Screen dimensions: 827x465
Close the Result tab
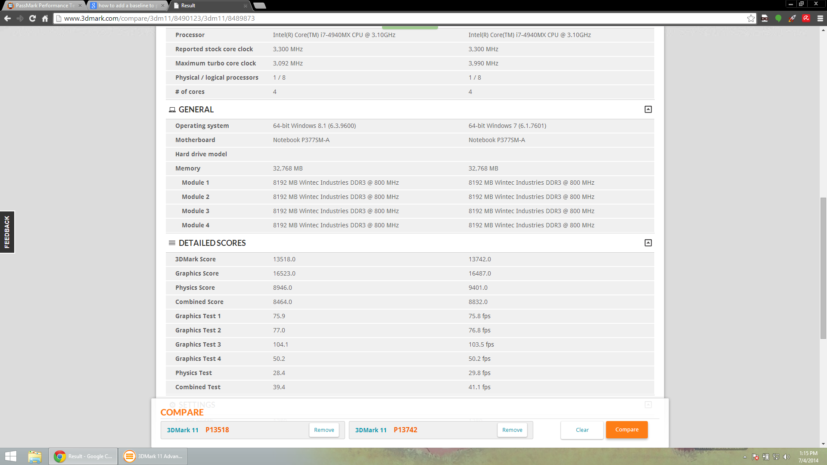pyautogui.click(x=245, y=6)
